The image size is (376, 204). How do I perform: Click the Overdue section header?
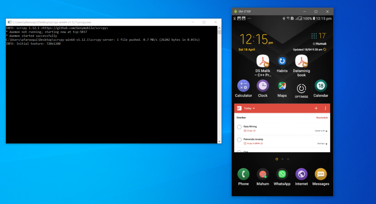pos(241,118)
